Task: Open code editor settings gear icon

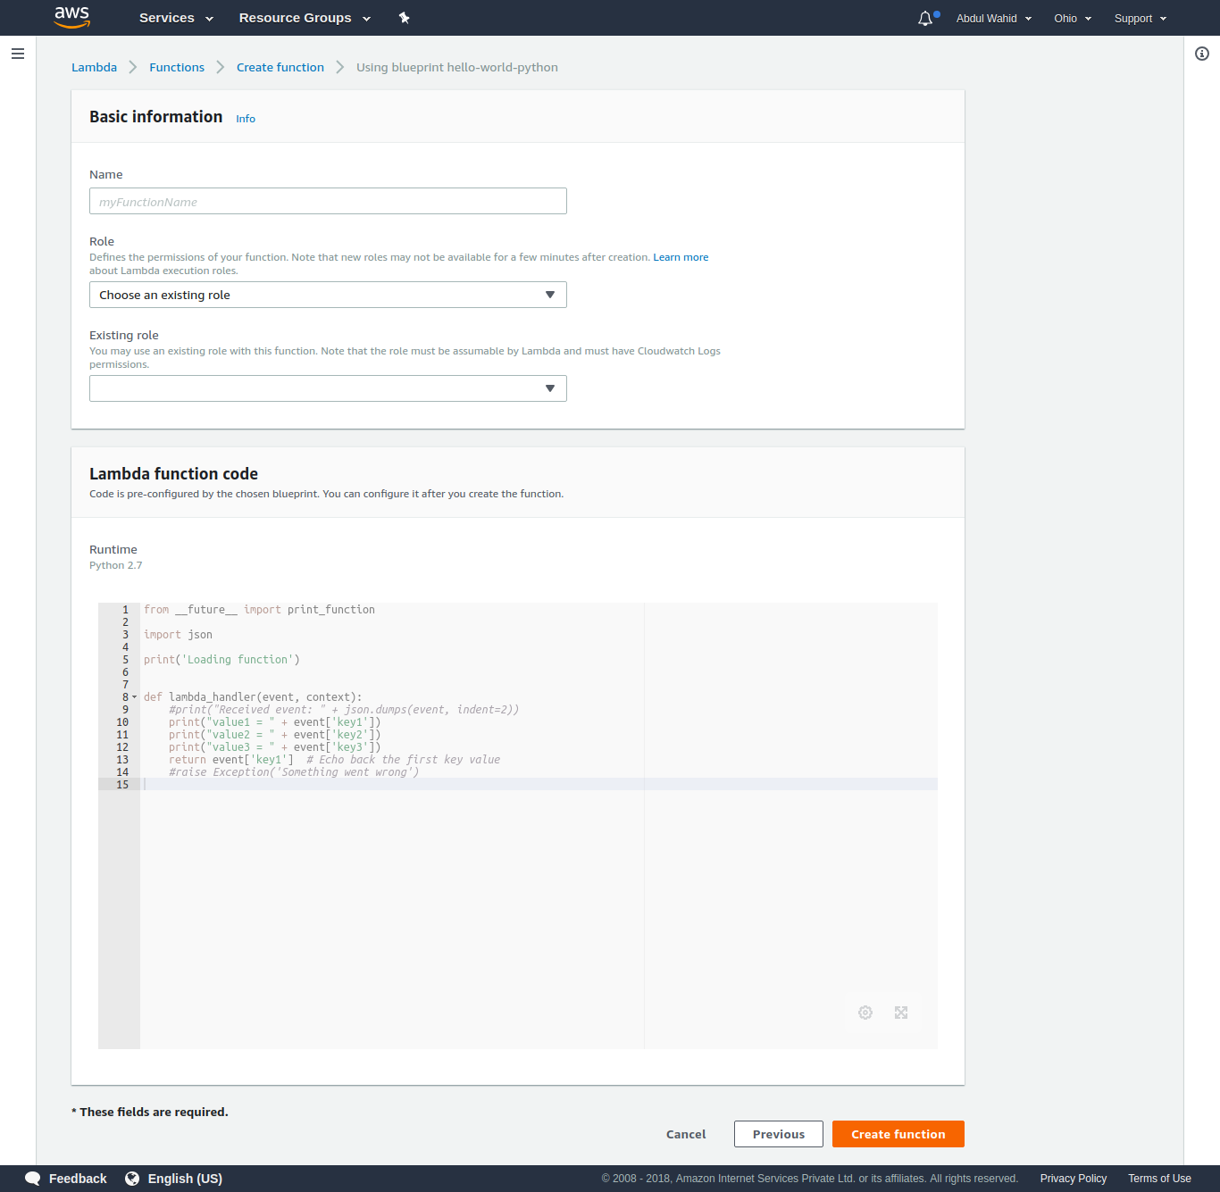Action: coord(865,1013)
